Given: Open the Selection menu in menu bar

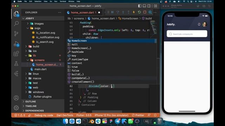Looking at the screenshot, I should click(x=38, y=1).
